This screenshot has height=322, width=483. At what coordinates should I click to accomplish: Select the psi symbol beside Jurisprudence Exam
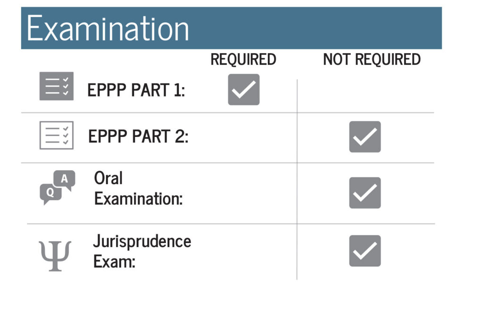55,255
